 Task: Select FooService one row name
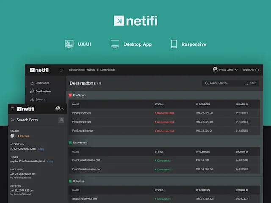(82, 113)
